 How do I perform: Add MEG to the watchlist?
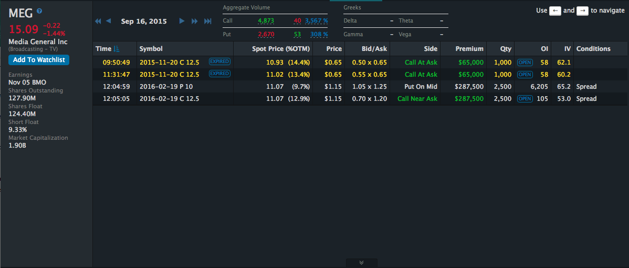coord(39,60)
